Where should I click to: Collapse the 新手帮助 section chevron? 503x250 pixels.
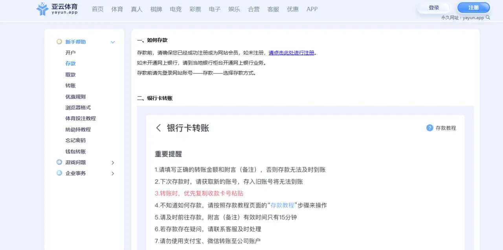coord(113,42)
